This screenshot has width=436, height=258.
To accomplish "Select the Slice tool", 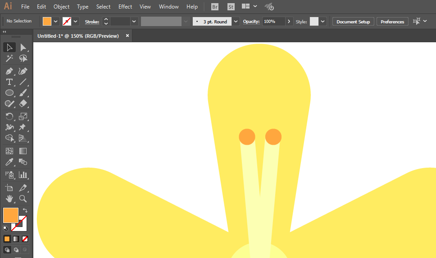I will click(x=23, y=188).
